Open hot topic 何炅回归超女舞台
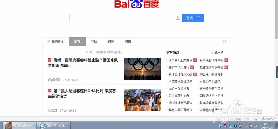278x129 pixels. click(180, 60)
